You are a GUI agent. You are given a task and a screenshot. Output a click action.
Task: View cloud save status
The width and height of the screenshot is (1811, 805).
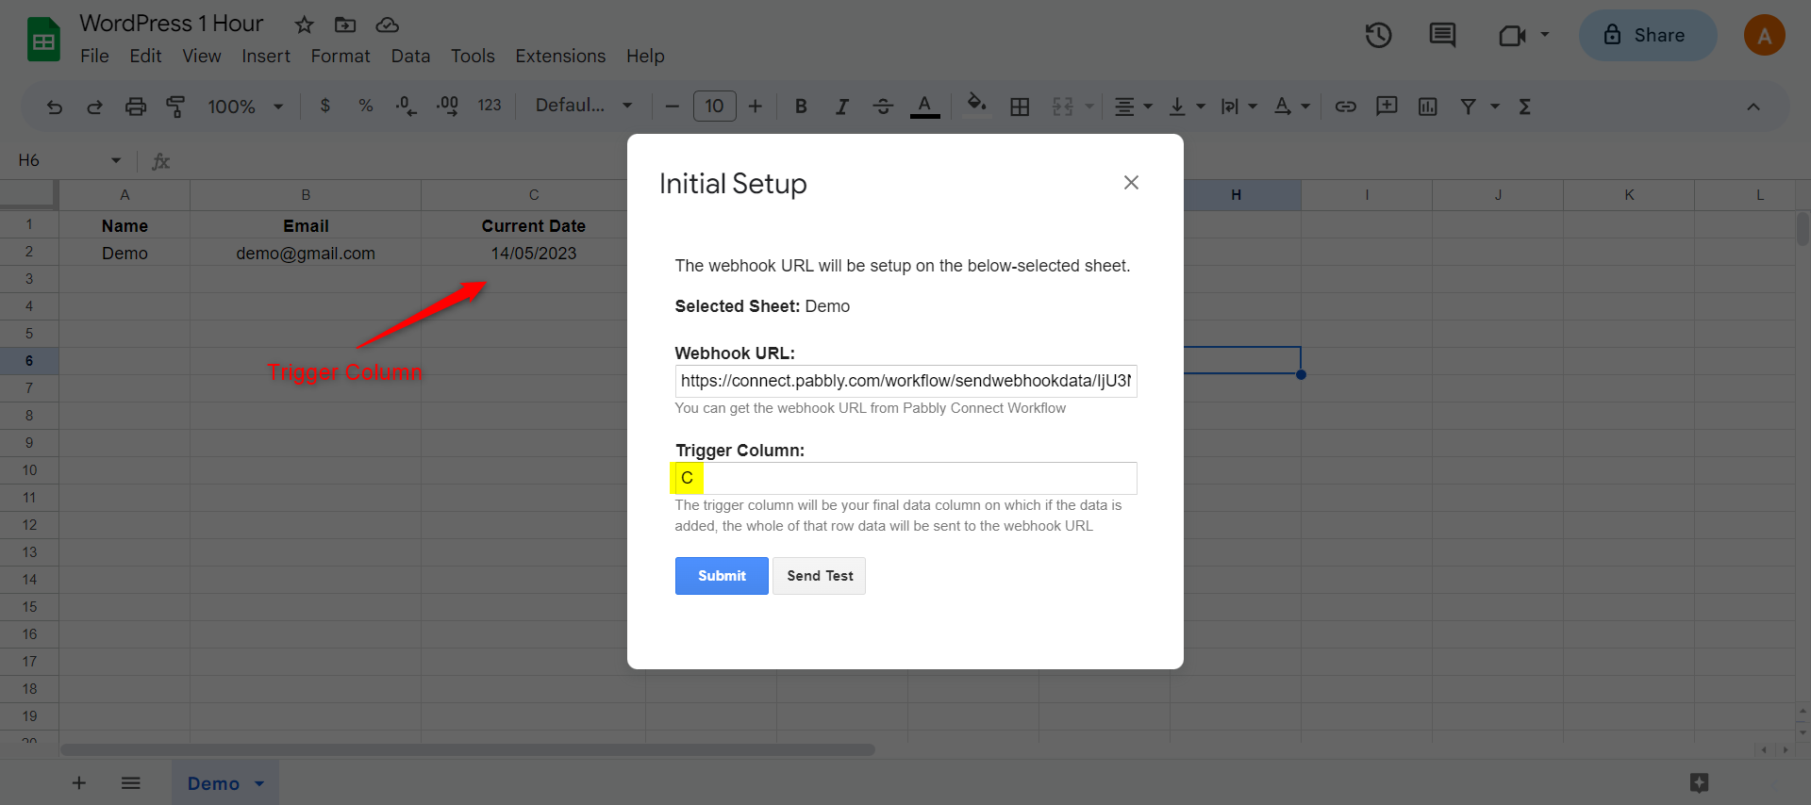pyautogui.click(x=387, y=25)
